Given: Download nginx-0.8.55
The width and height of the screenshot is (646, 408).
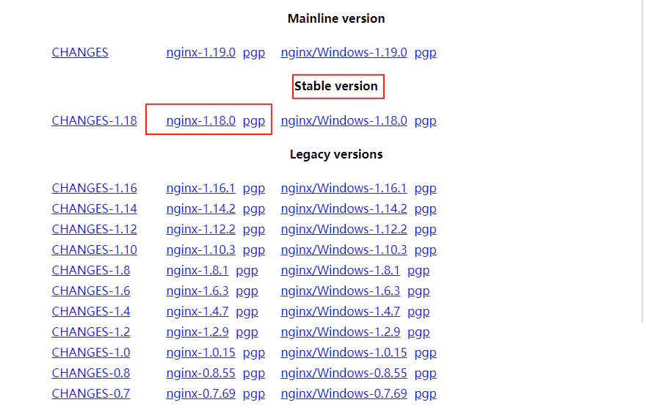Looking at the screenshot, I should pyautogui.click(x=200, y=374).
